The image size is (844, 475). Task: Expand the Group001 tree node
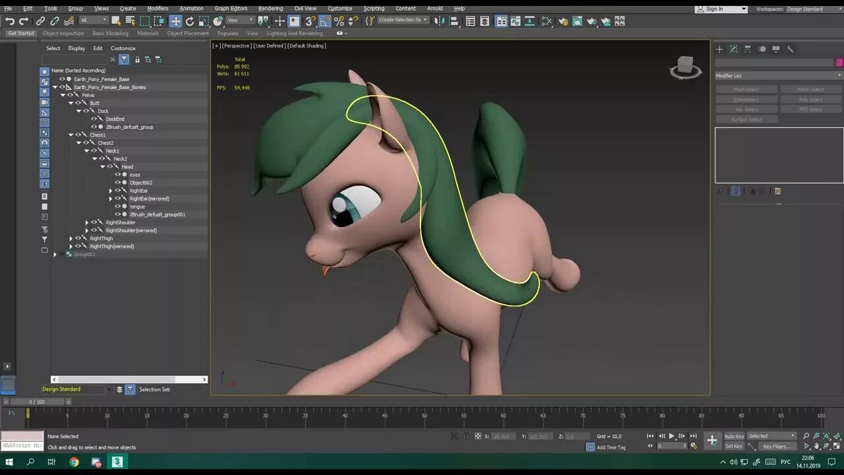tap(55, 254)
